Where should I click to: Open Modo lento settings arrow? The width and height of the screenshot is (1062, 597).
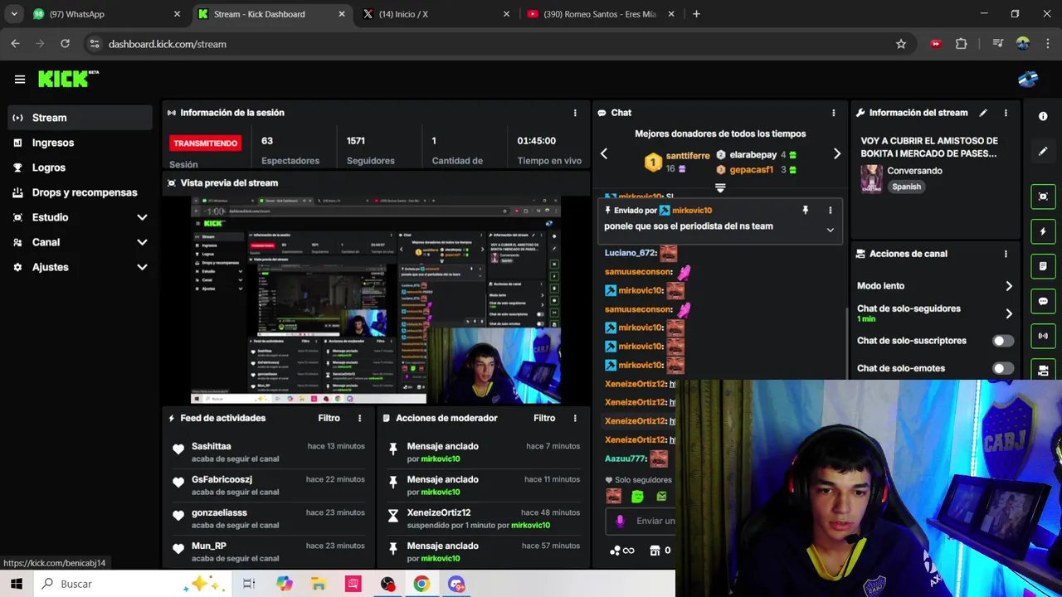tap(1009, 286)
